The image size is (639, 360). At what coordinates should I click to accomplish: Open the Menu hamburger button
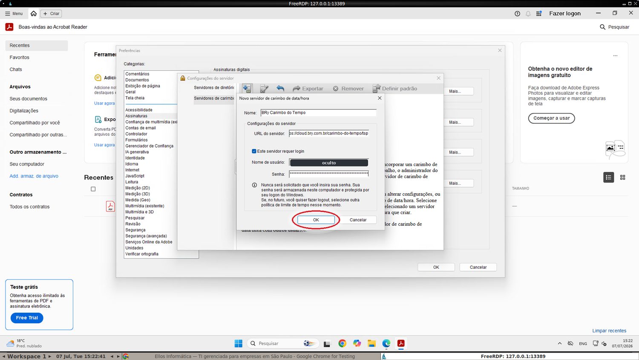click(14, 14)
